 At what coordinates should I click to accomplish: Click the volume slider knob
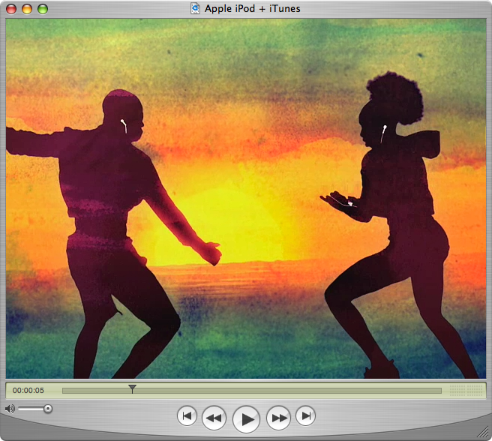48,409
